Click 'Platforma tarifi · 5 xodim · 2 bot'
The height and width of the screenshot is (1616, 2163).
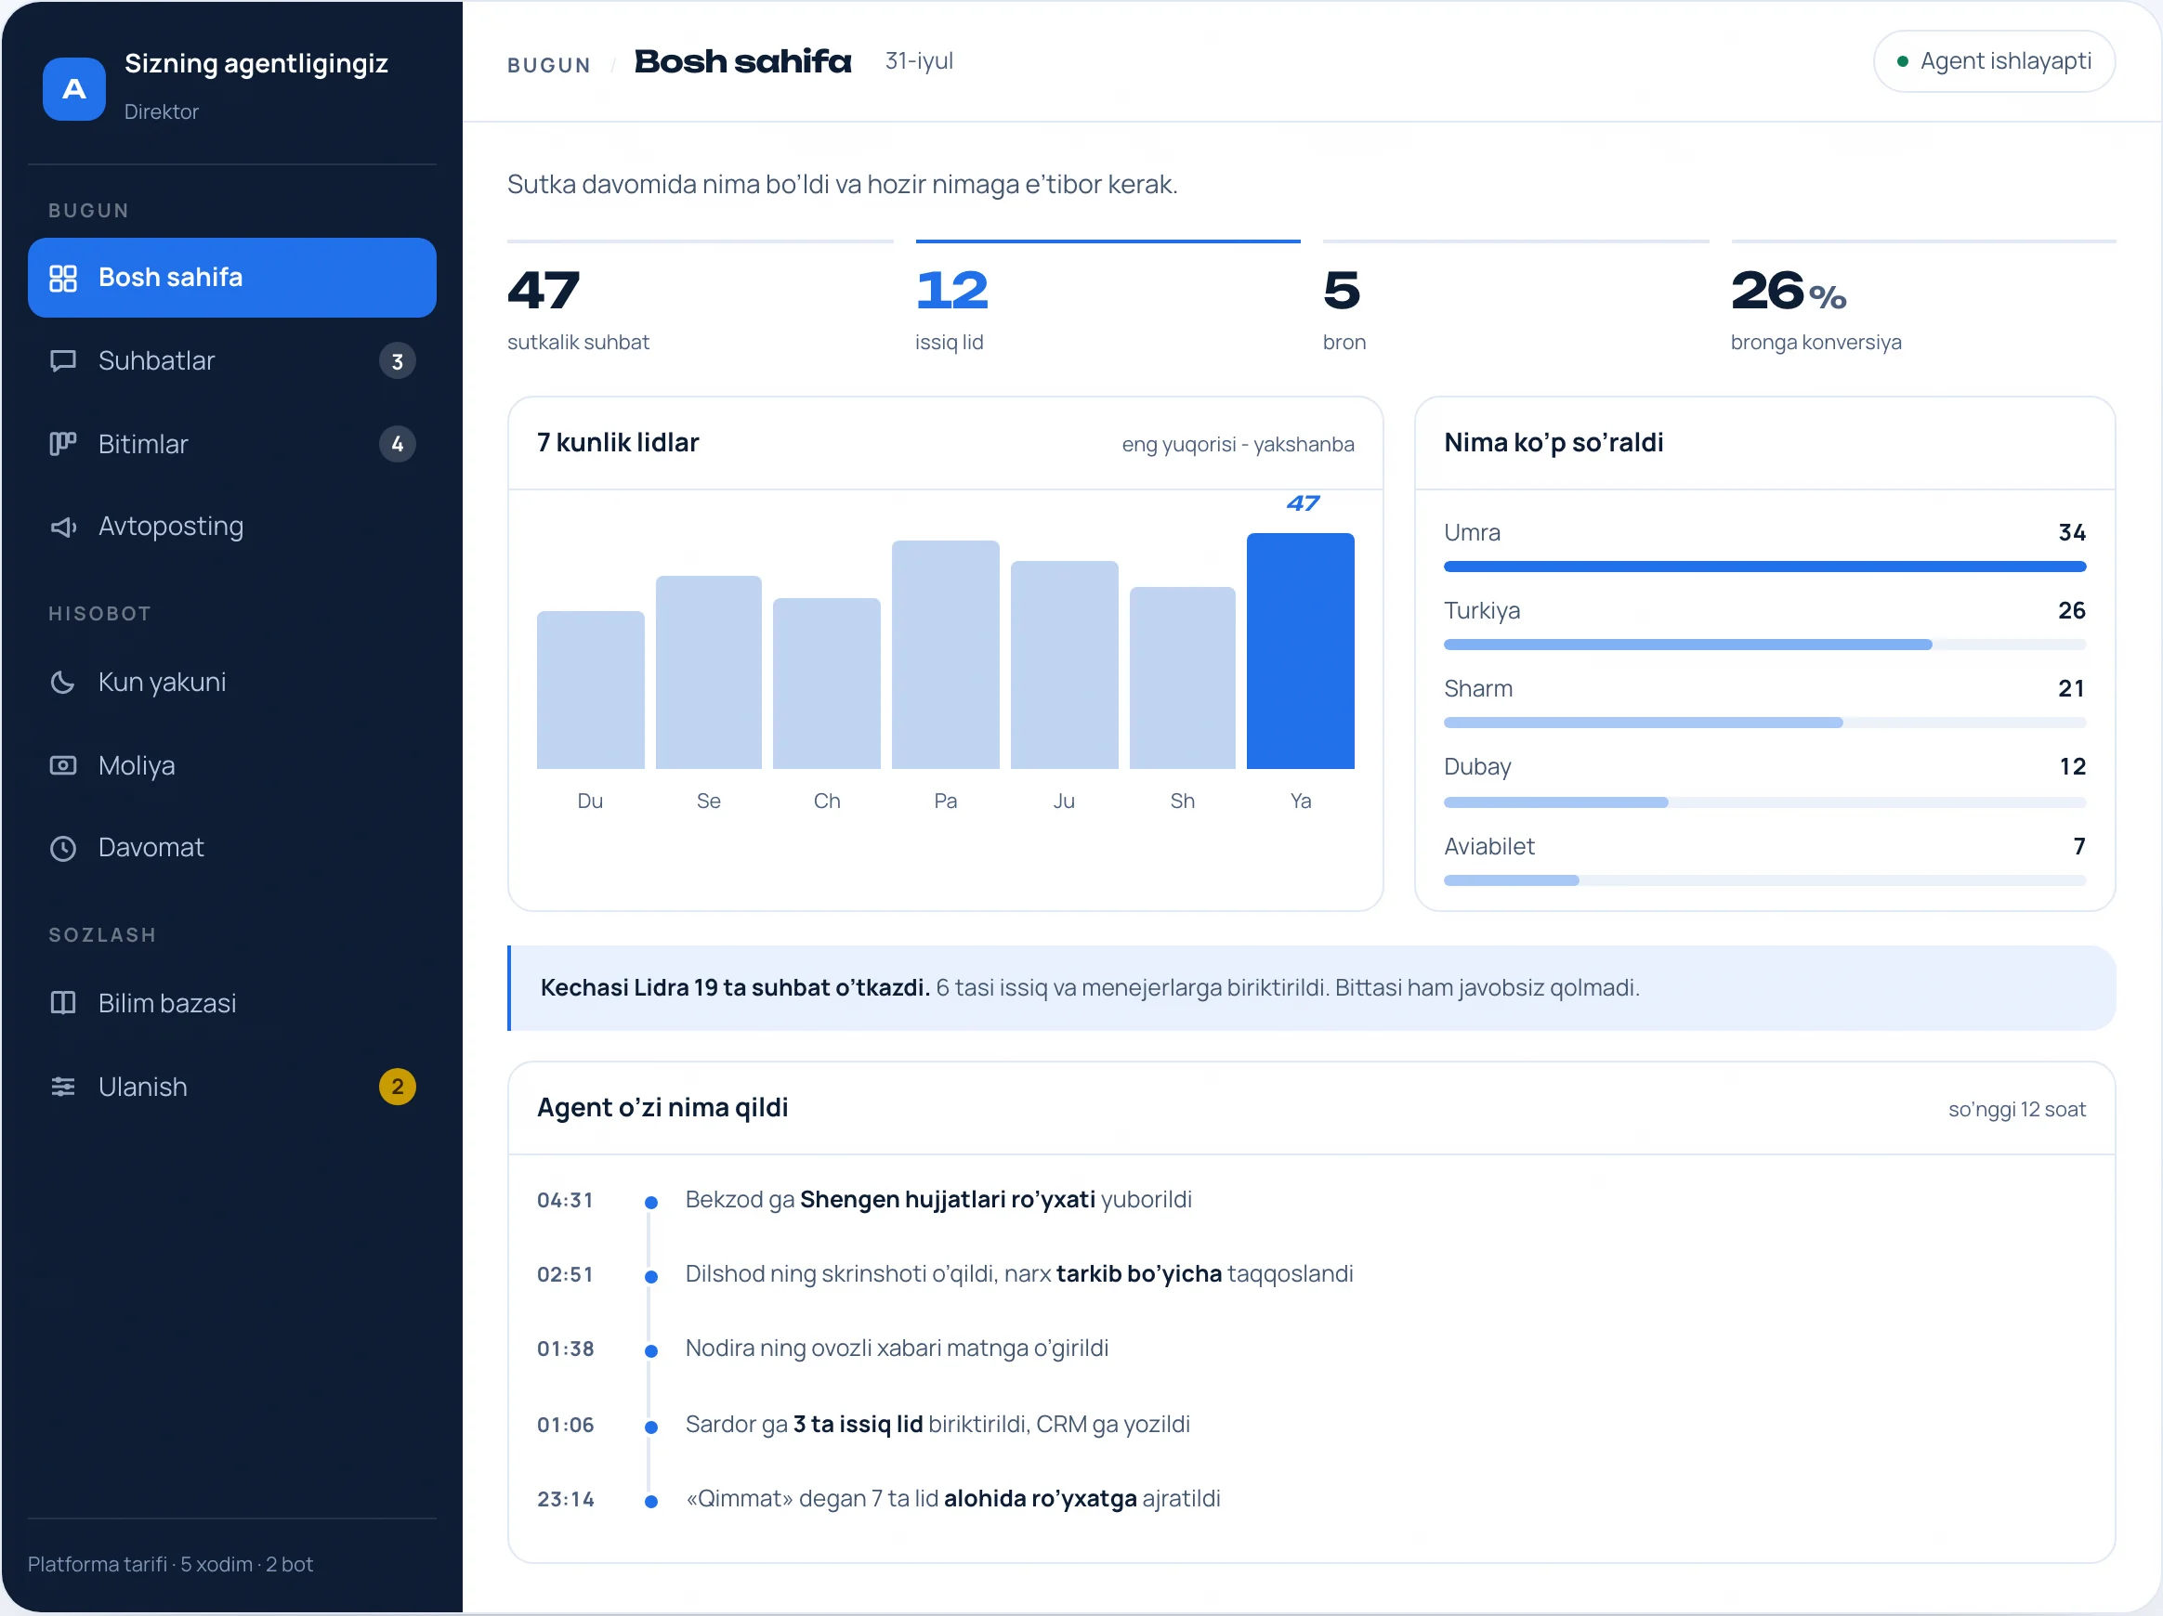[x=170, y=1565]
